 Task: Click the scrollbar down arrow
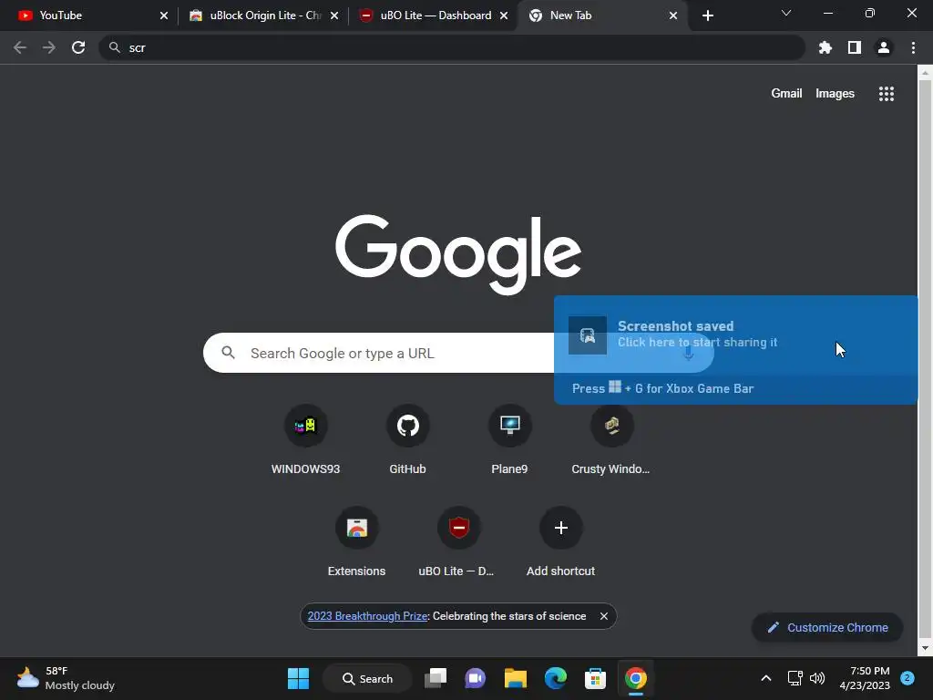coord(924,648)
